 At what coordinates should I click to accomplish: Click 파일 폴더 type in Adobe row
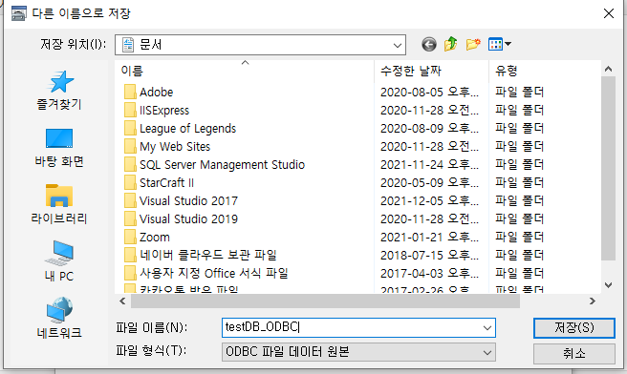pos(519,93)
